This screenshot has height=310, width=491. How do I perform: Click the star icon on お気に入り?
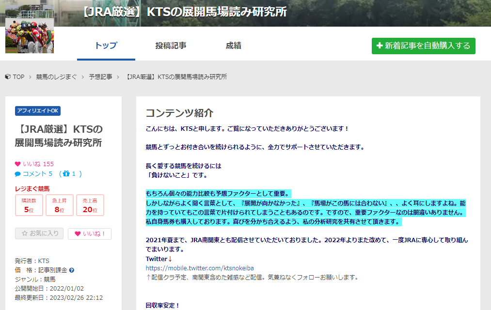(x=25, y=233)
